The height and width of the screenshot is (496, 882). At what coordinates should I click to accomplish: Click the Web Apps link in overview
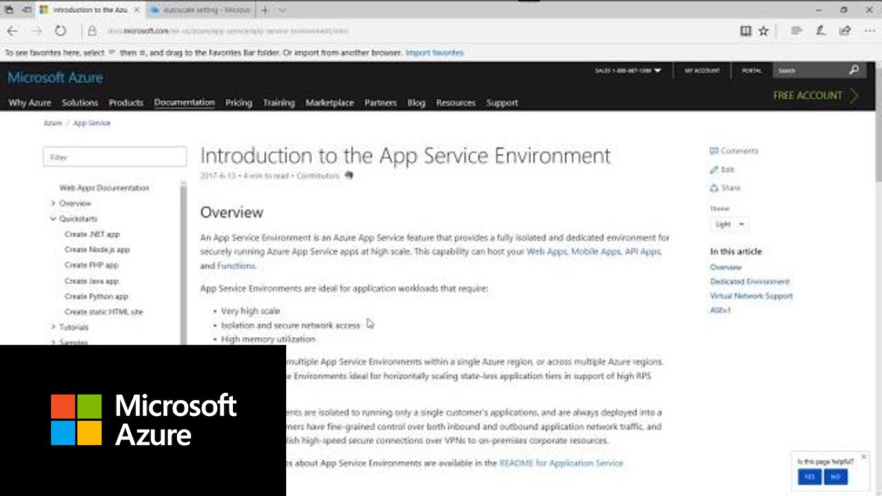pos(547,252)
